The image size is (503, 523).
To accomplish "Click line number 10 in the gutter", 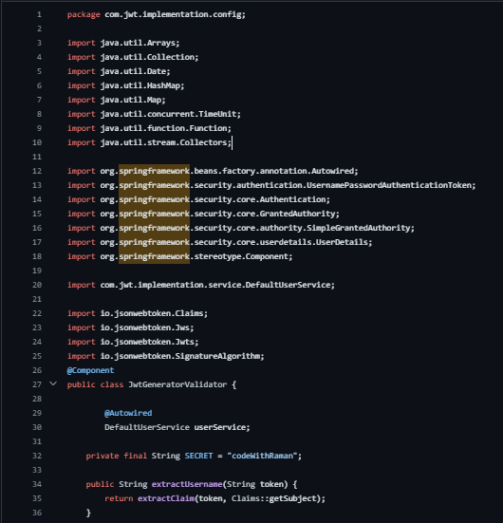I will (x=37, y=142).
